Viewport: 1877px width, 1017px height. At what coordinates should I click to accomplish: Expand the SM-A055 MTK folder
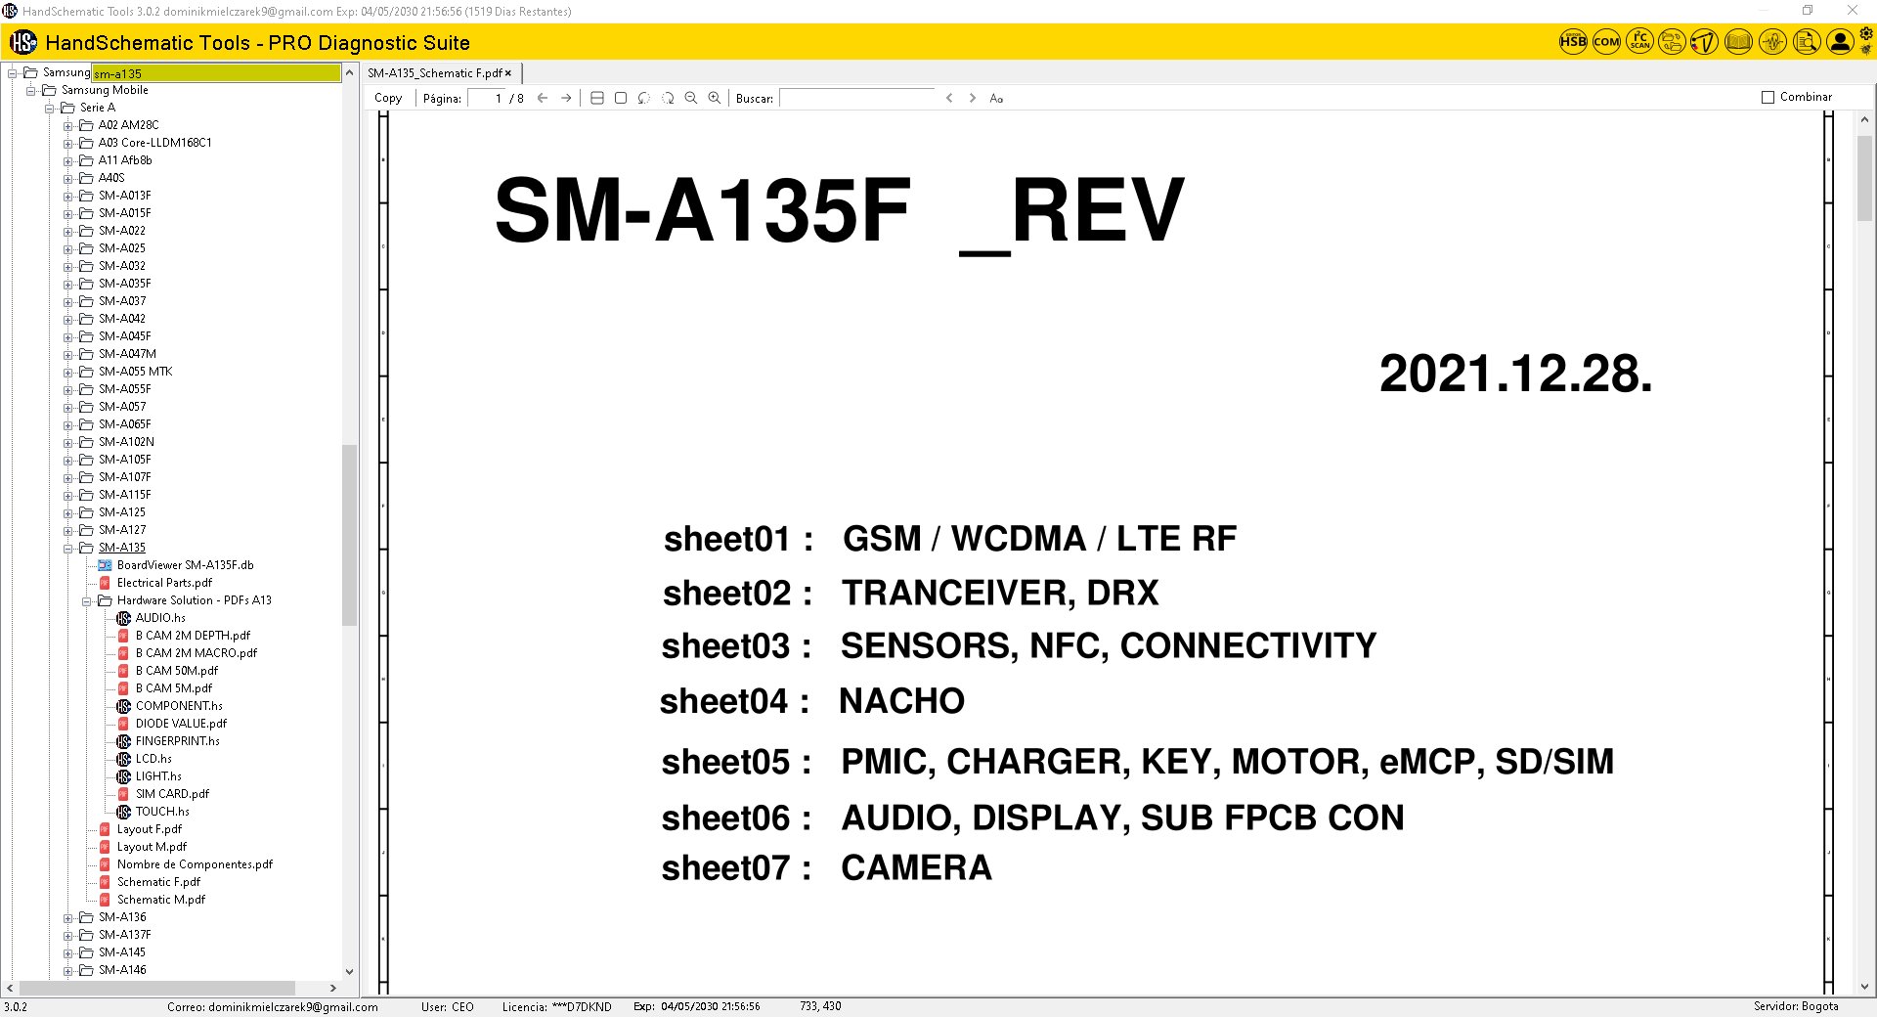tap(68, 373)
